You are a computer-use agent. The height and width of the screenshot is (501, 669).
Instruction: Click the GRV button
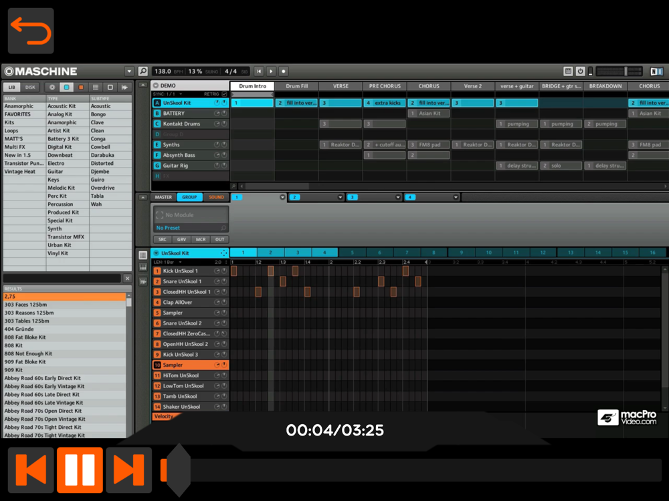point(181,239)
